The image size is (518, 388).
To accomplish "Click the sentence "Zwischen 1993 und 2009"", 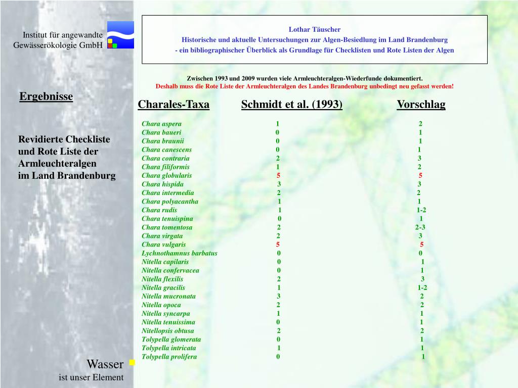I will point(305,78).
